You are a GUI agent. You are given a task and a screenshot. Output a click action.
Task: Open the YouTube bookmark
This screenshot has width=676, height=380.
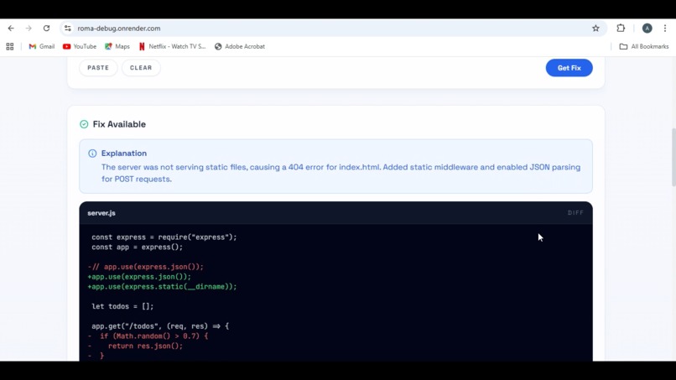click(80, 47)
